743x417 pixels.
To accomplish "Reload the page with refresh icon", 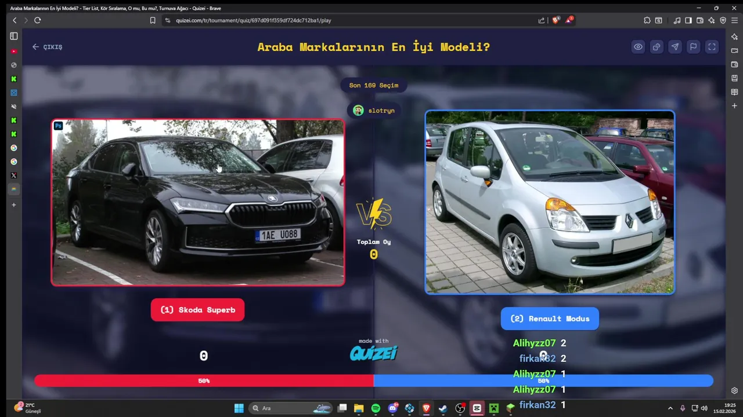I will 37,20.
